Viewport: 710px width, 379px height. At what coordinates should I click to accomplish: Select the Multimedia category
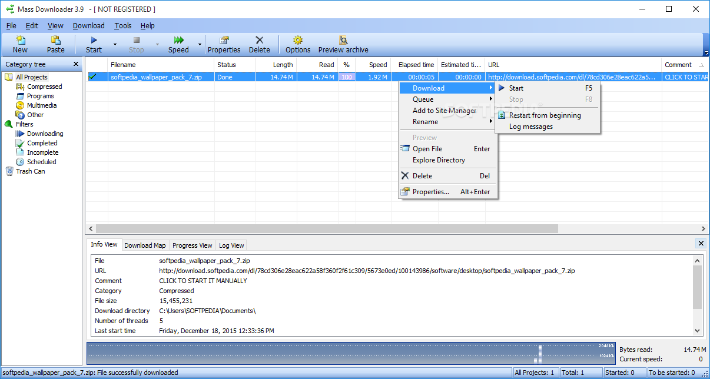[x=42, y=105]
